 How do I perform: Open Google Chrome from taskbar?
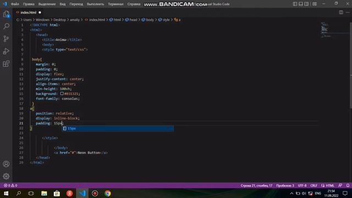(x=108, y=193)
